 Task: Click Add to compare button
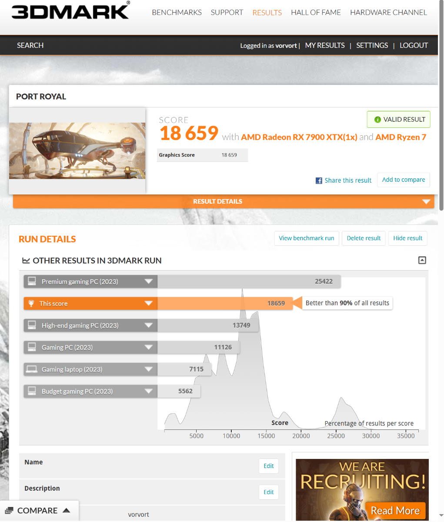404,180
